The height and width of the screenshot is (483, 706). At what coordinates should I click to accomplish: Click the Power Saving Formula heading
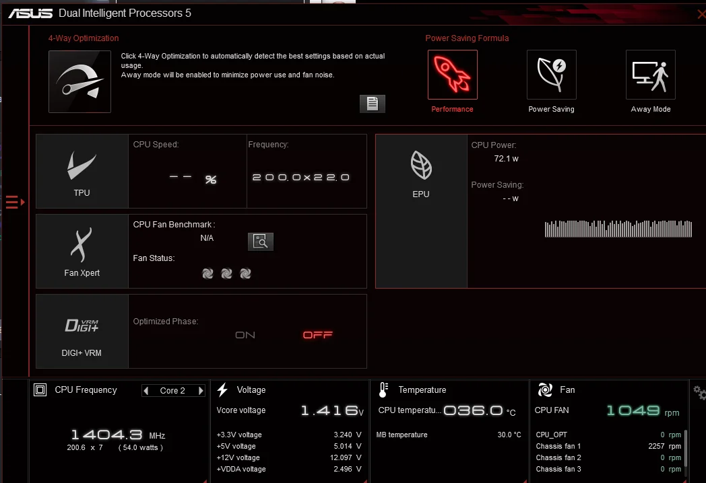click(467, 38)
